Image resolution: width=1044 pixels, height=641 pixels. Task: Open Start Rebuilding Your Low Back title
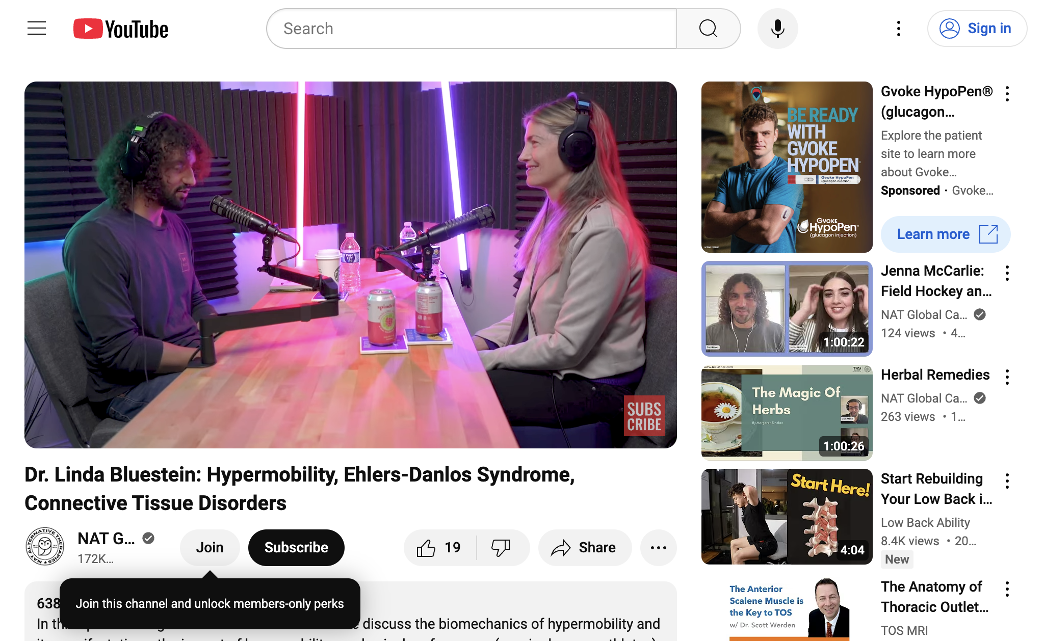click(936, 489)
